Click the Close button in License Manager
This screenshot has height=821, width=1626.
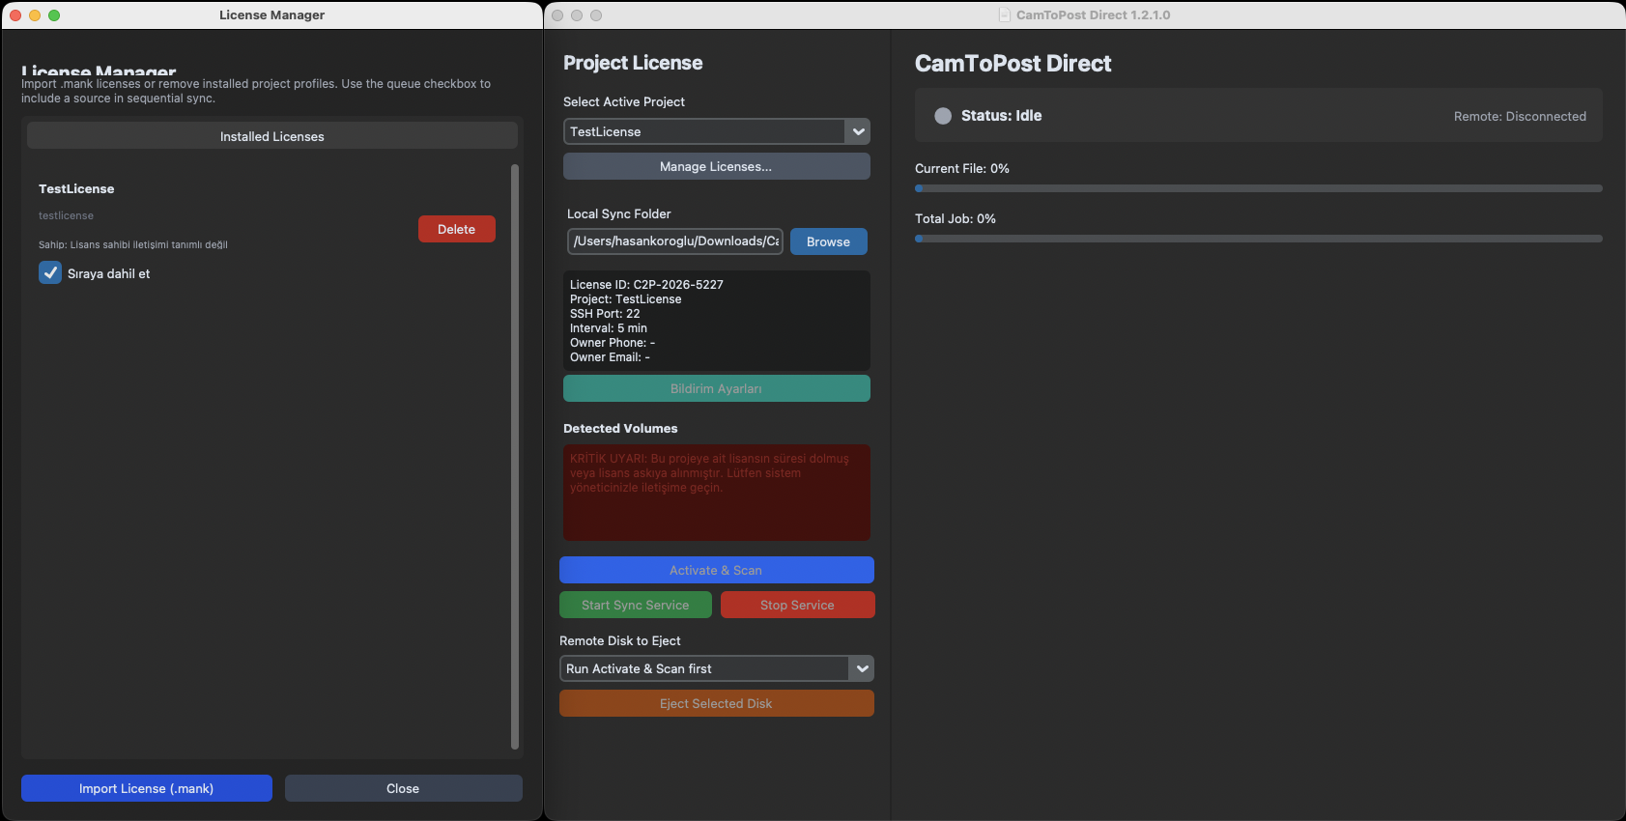pos(403,788)
